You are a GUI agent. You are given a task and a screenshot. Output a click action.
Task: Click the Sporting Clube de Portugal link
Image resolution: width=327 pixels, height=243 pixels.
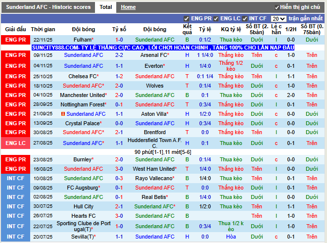click(x=83, y=226)
